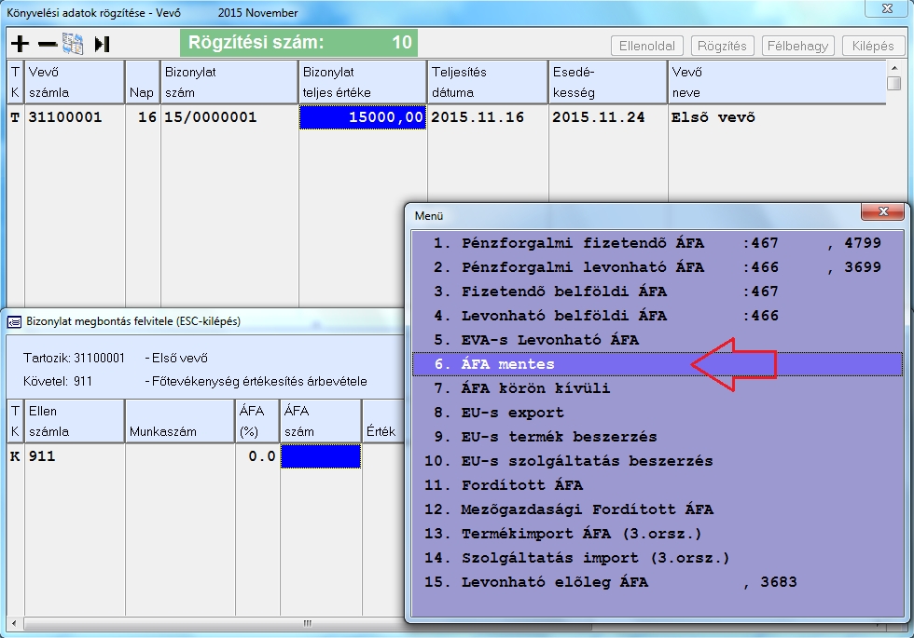Click the highlighted ÁFA szám input cell

(x=320, y=456)
